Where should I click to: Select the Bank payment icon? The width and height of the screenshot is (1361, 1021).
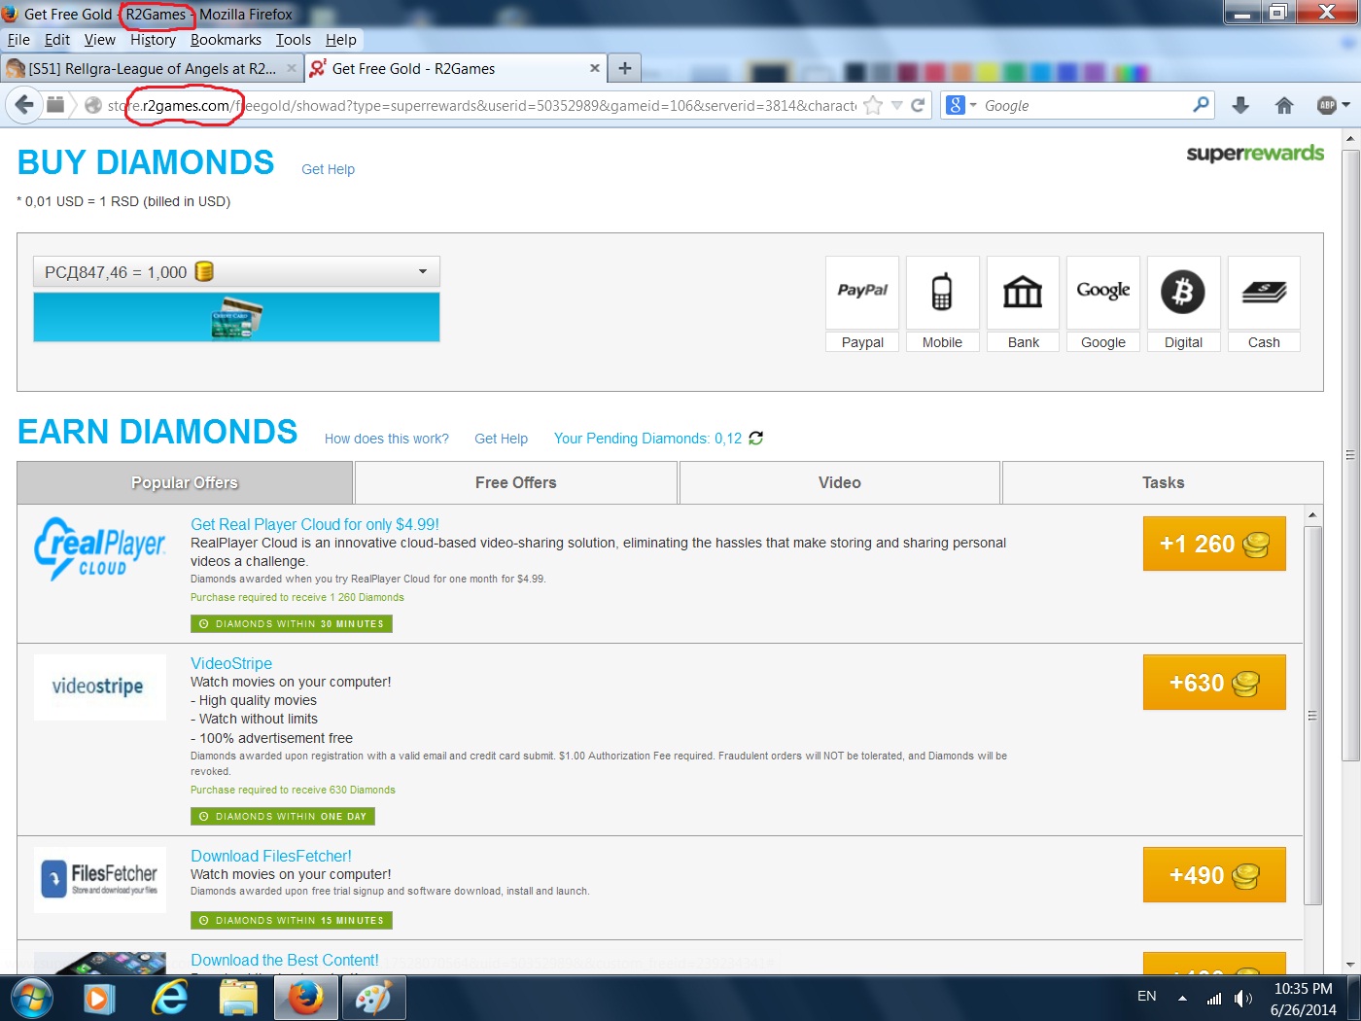(x=1023, y=292)
